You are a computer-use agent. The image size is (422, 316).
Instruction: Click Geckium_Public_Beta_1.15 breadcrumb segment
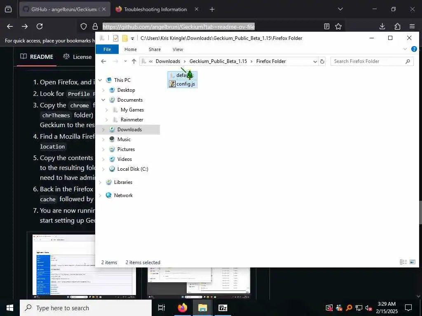click(x=218, y=61)
